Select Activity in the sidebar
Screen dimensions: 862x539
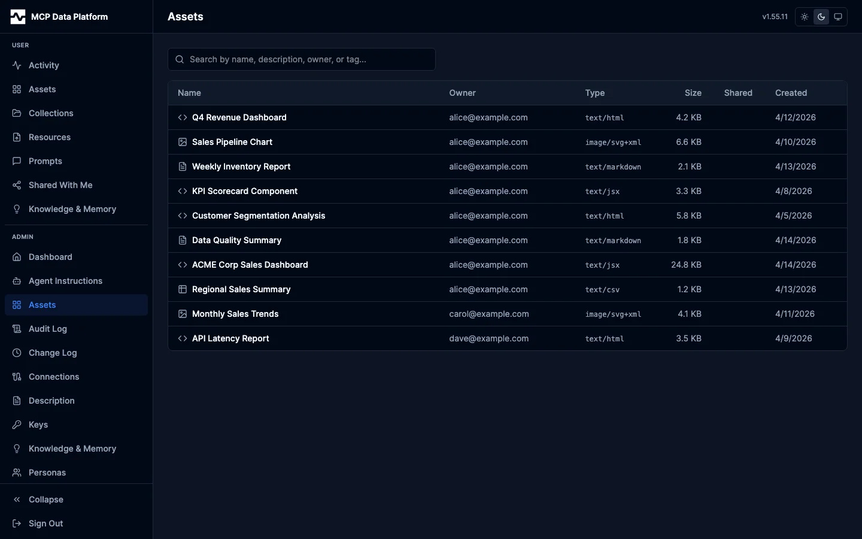(x=43, y=65)
